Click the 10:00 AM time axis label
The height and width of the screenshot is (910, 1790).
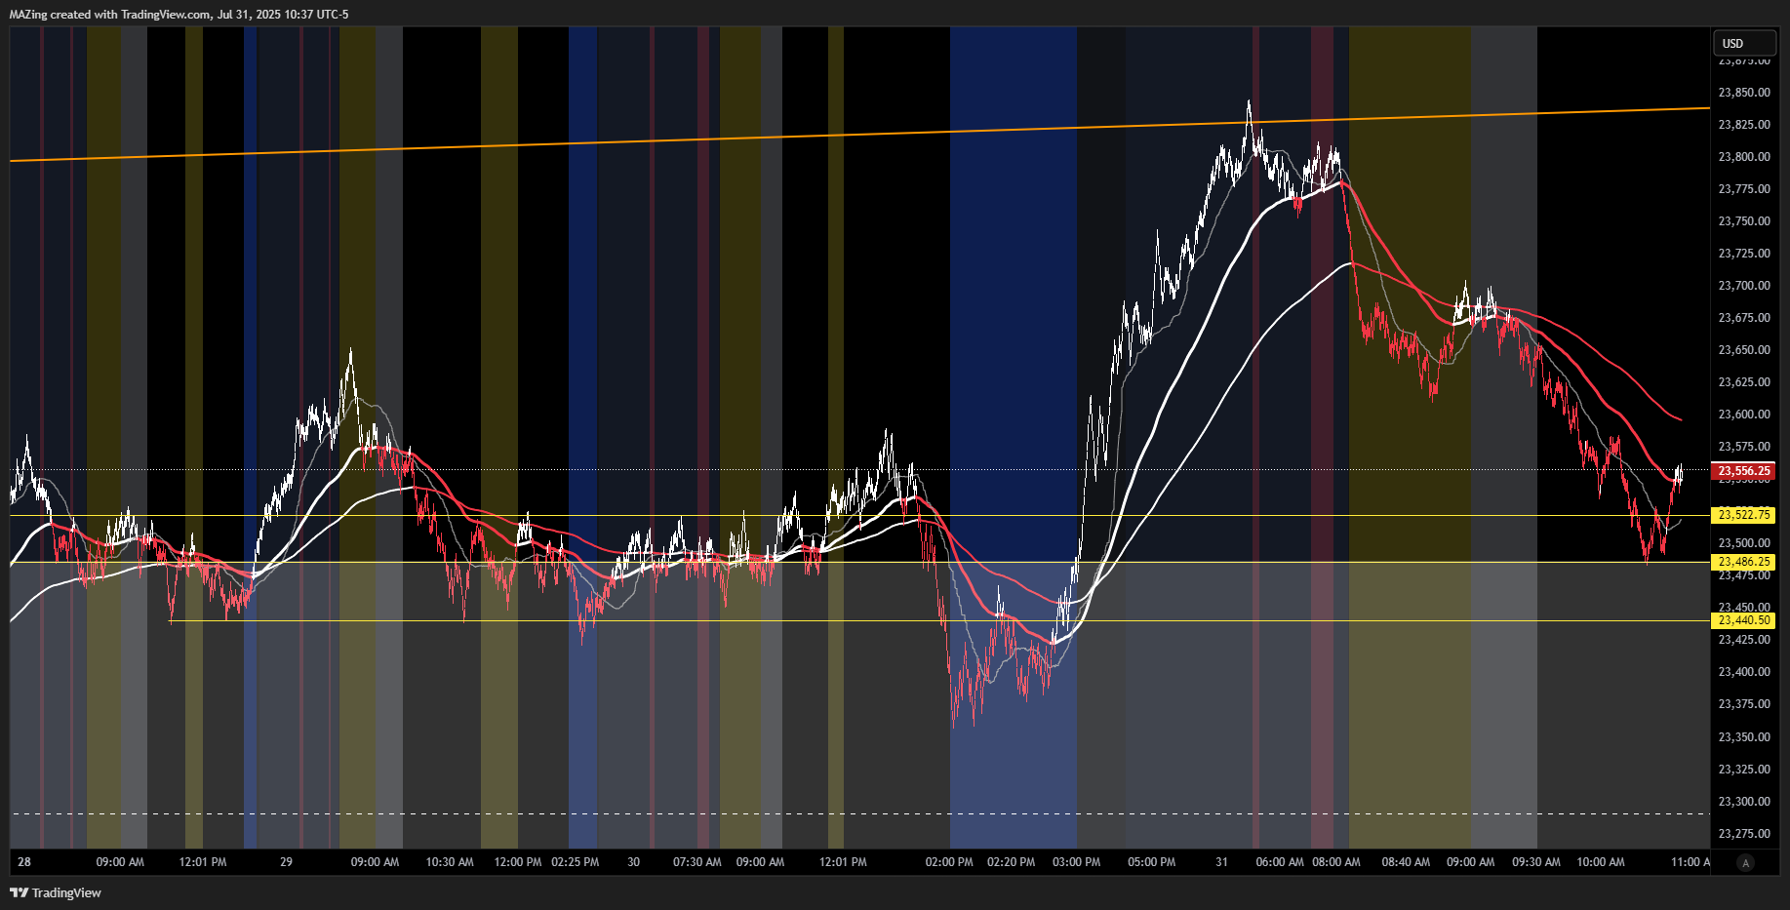coord(1601,862)
